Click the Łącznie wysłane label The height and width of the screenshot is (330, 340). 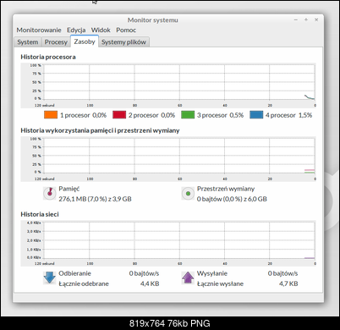point(220,283)
